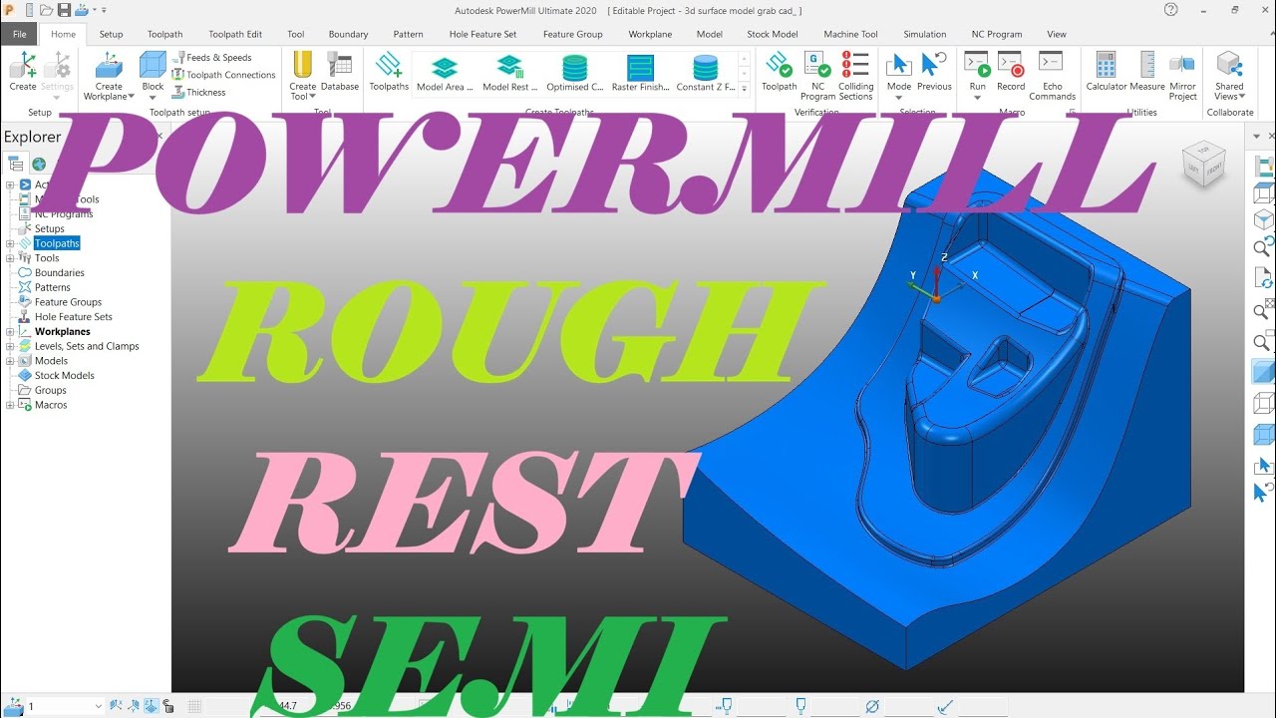The width and height of the screenshot is (1276, 718).
Task: Select Stock Models in the Explorer
Action: tap(64, 376)
